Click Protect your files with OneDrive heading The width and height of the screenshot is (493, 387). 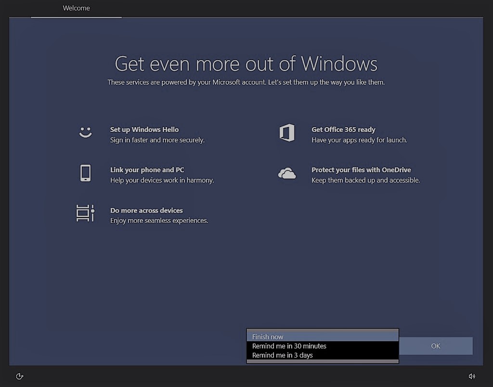click(361, 170)
